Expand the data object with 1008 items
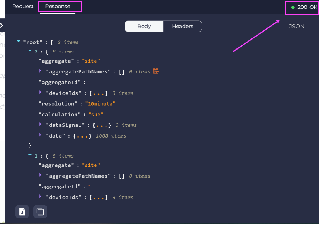 (x=40, y=136)
